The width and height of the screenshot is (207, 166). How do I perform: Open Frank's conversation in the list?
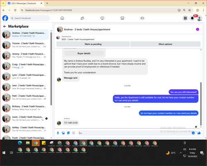(25, 137)
